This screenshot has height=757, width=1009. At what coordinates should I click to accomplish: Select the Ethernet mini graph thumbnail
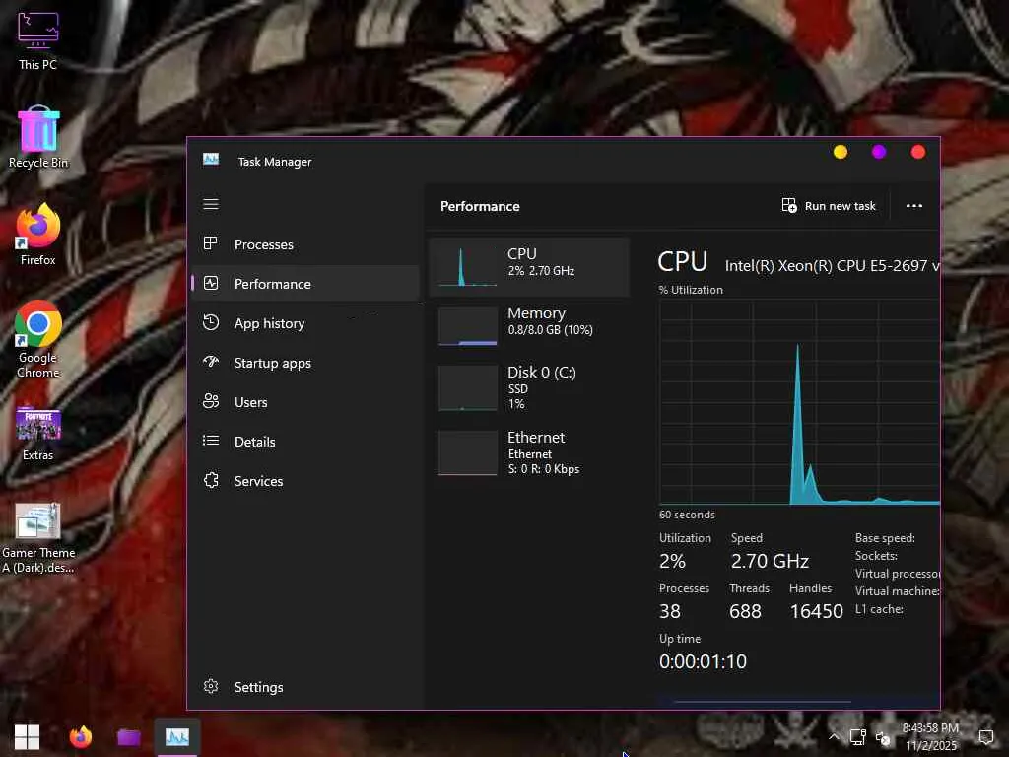pyautogui.click(x=468, y=453)
